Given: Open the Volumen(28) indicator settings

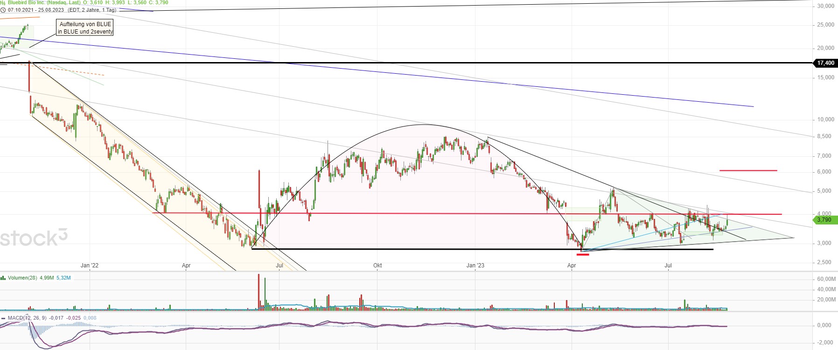Looking at the screenshot, I should [23, 278].
